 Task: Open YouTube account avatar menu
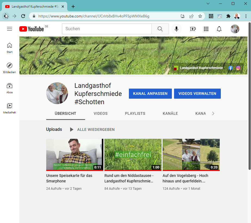coord(235,29)
